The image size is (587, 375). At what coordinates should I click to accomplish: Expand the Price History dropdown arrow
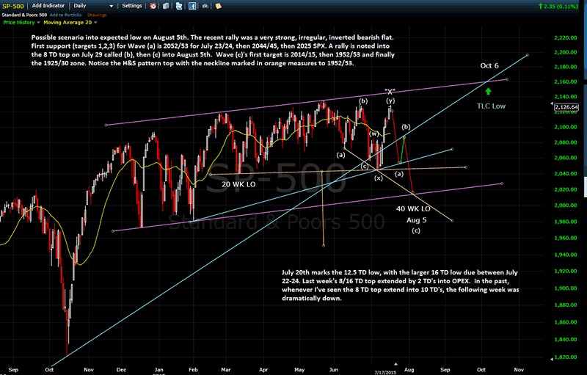pyautogui.click(x=39, y=23)
